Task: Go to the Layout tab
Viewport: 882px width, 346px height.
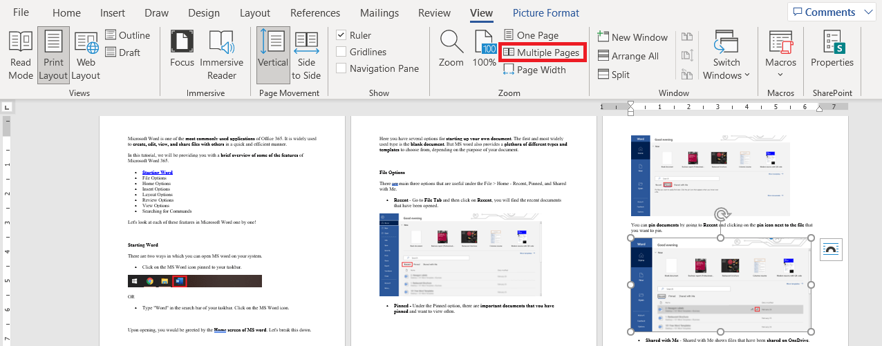Action: click(255, 13)
